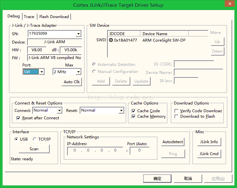Viewport: 237px width, 188px height.
Task: Enable Verify Code Download checkbox
Action: (x=176, y=111)
